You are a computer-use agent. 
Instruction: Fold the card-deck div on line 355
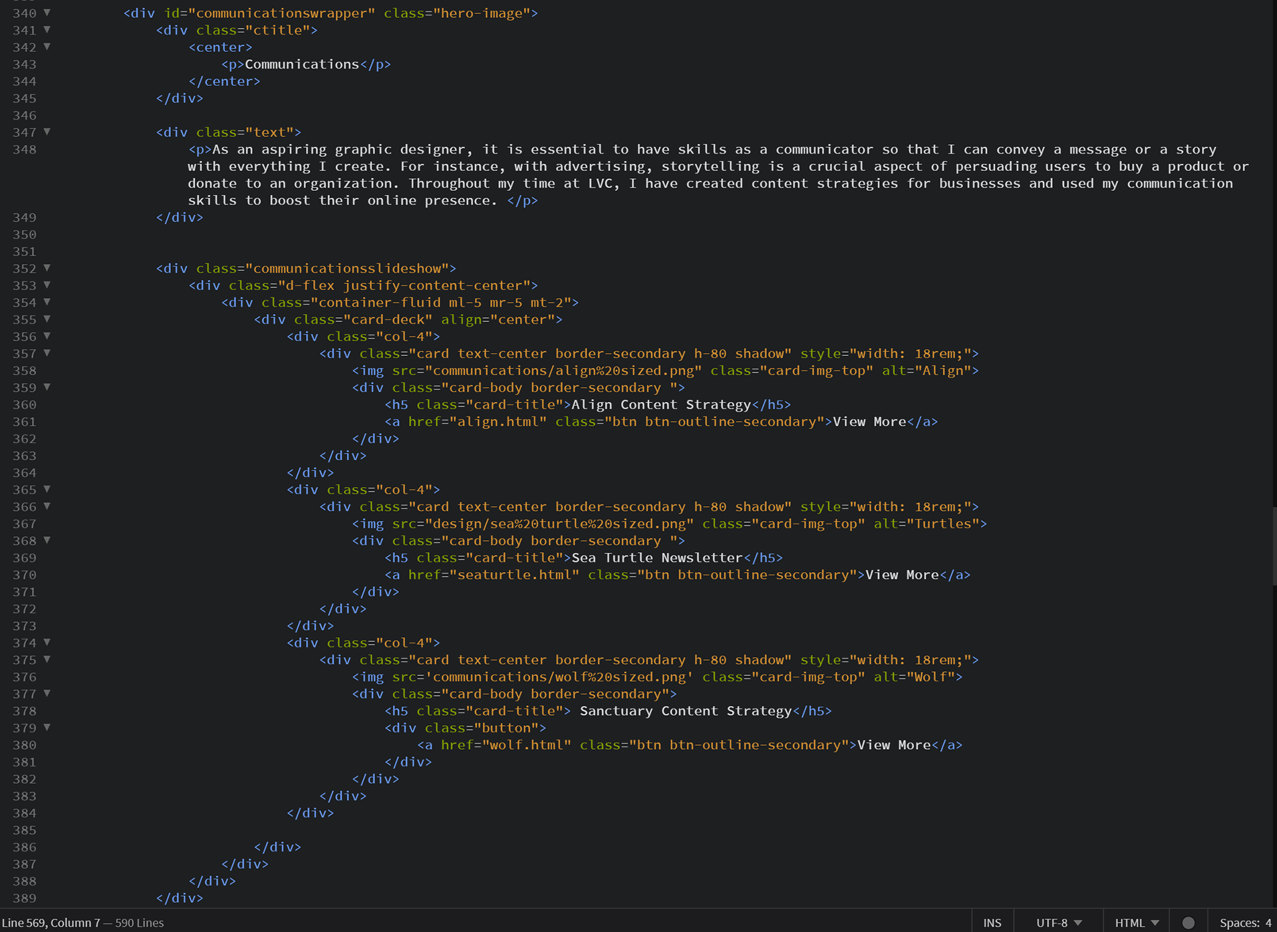pyautogui.click(x=47, y=319)
